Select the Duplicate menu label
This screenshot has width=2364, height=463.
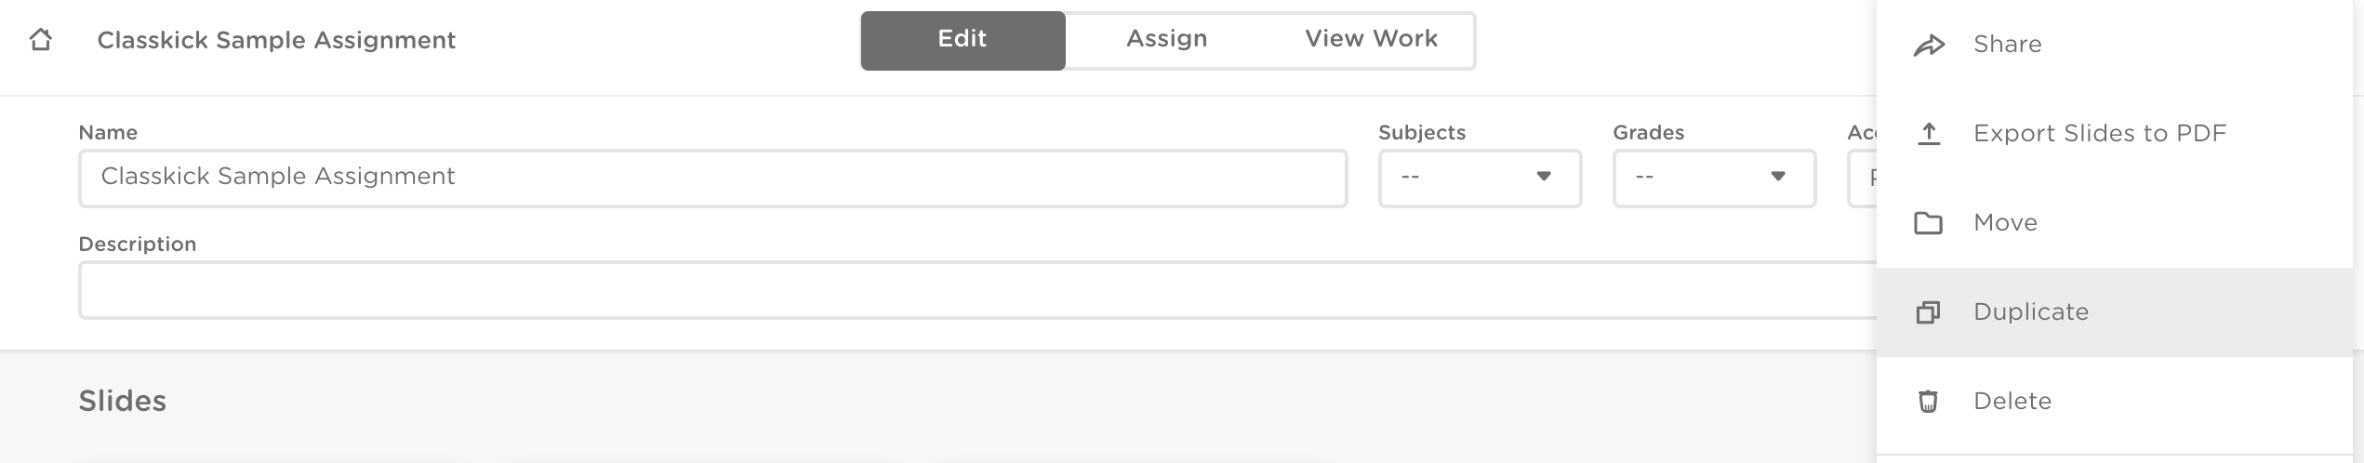(2031, 312)
